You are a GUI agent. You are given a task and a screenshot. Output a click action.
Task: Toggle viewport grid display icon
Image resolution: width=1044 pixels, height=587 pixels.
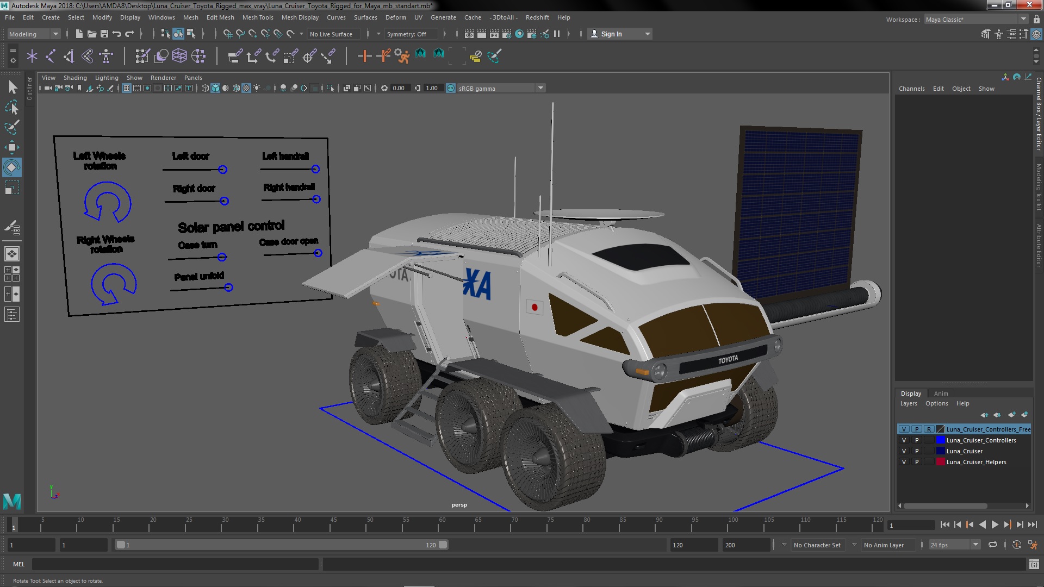click(127, 88)
